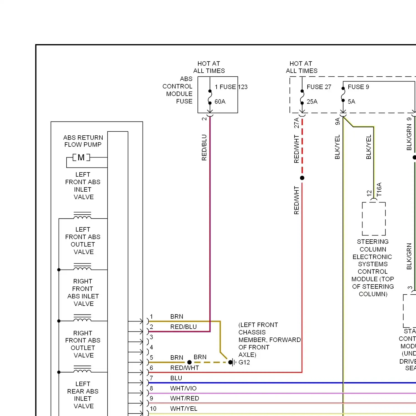
Task: Select RIGHT FRONT ABS OUTLET VALVE label
Action: pyautogui.click(x=83, y=344)
